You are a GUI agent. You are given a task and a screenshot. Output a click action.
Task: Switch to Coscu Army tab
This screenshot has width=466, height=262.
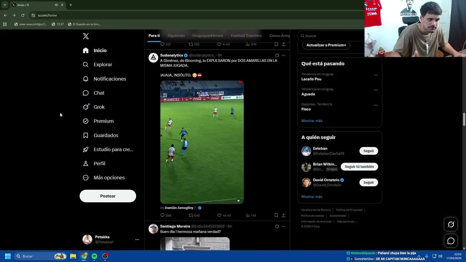[x=280, y=36]
